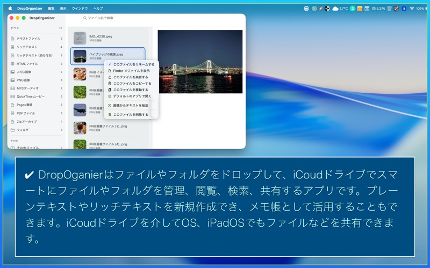Screen dimensions: 430x268
Task: Open the 編集 menu
Action: coord(51,9)
